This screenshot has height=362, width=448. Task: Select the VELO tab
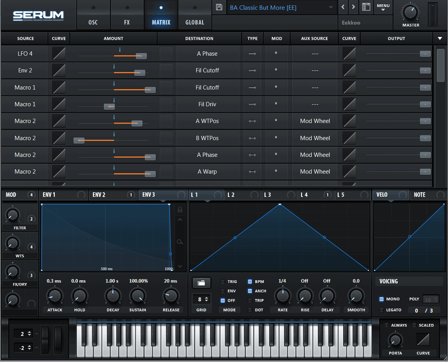pyautogui.click(x=390, y=195)
